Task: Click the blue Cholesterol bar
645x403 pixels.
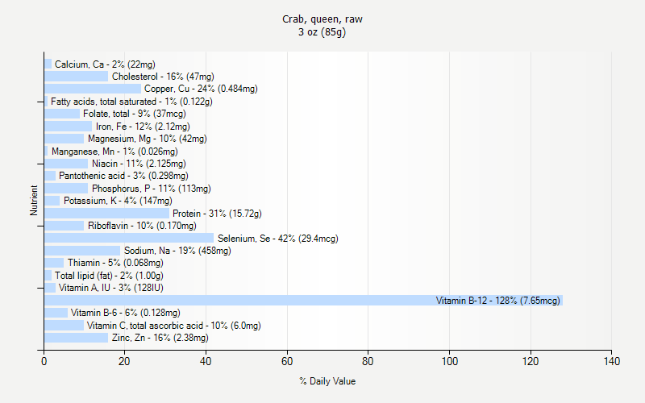Action: click(x=76, y=77)
